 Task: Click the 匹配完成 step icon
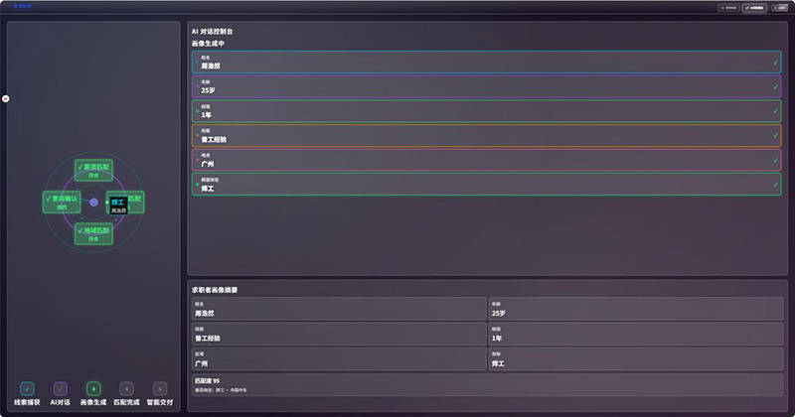pos(126,388)
